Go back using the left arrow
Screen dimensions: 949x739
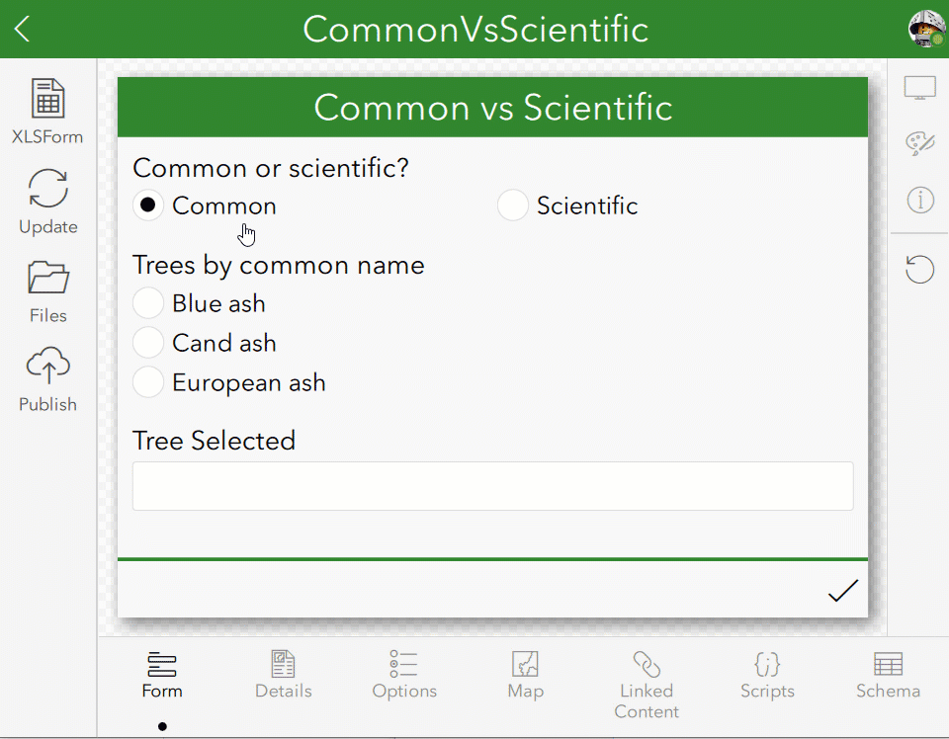coord(23,29)
